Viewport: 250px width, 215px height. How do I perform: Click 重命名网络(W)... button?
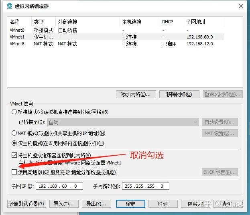click(222, 94)
